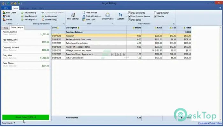Screen dimensions: 223x127
Task: Toggle the Filter Bar checkbox
Action: (155, 16)
